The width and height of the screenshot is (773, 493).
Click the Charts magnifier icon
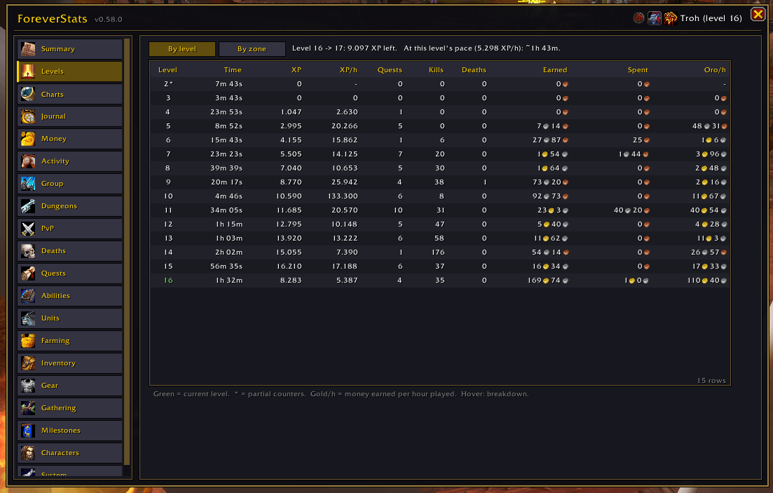28,94
